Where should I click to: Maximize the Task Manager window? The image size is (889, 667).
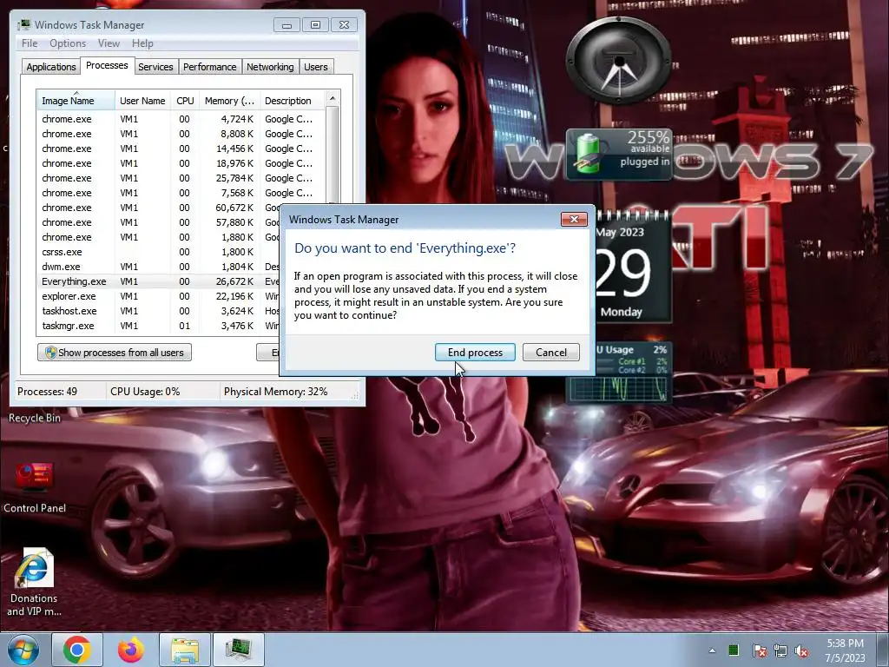(x=315, y=25)
